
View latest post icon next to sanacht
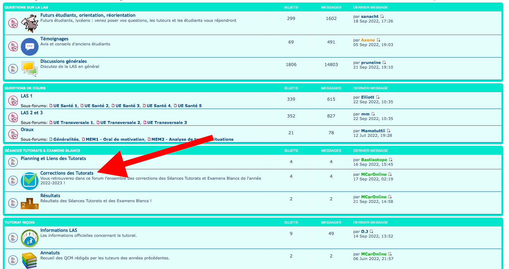point(382,16)
